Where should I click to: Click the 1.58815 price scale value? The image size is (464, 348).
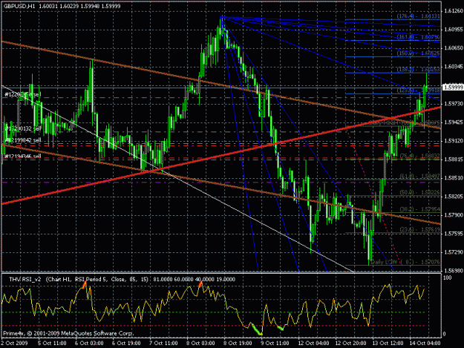point(454,160)
